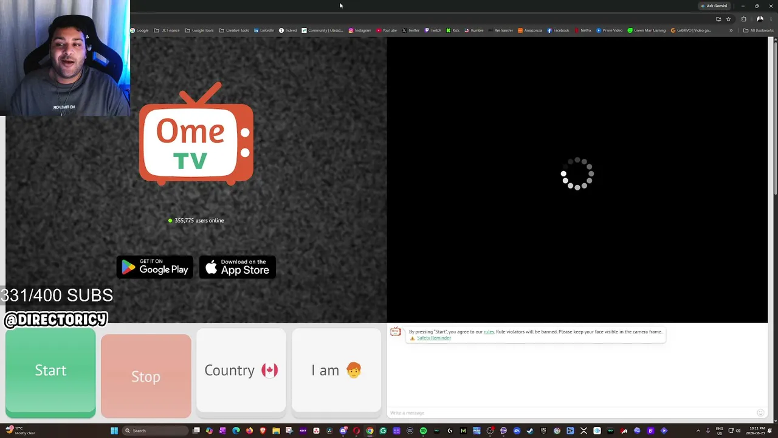778x438 pixels.
Task: Open the Twitter bookmark
Action: [411, 30]
